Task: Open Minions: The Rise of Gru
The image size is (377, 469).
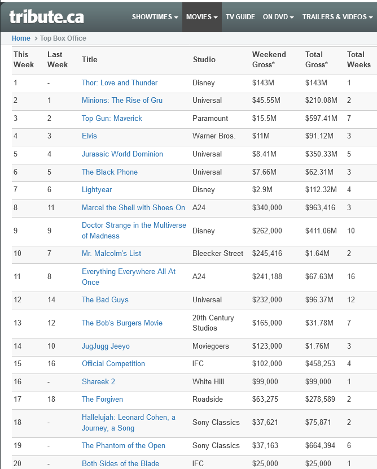Action: 122,101
